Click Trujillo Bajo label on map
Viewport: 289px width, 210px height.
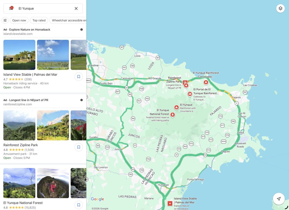click(x=106, y=83)
